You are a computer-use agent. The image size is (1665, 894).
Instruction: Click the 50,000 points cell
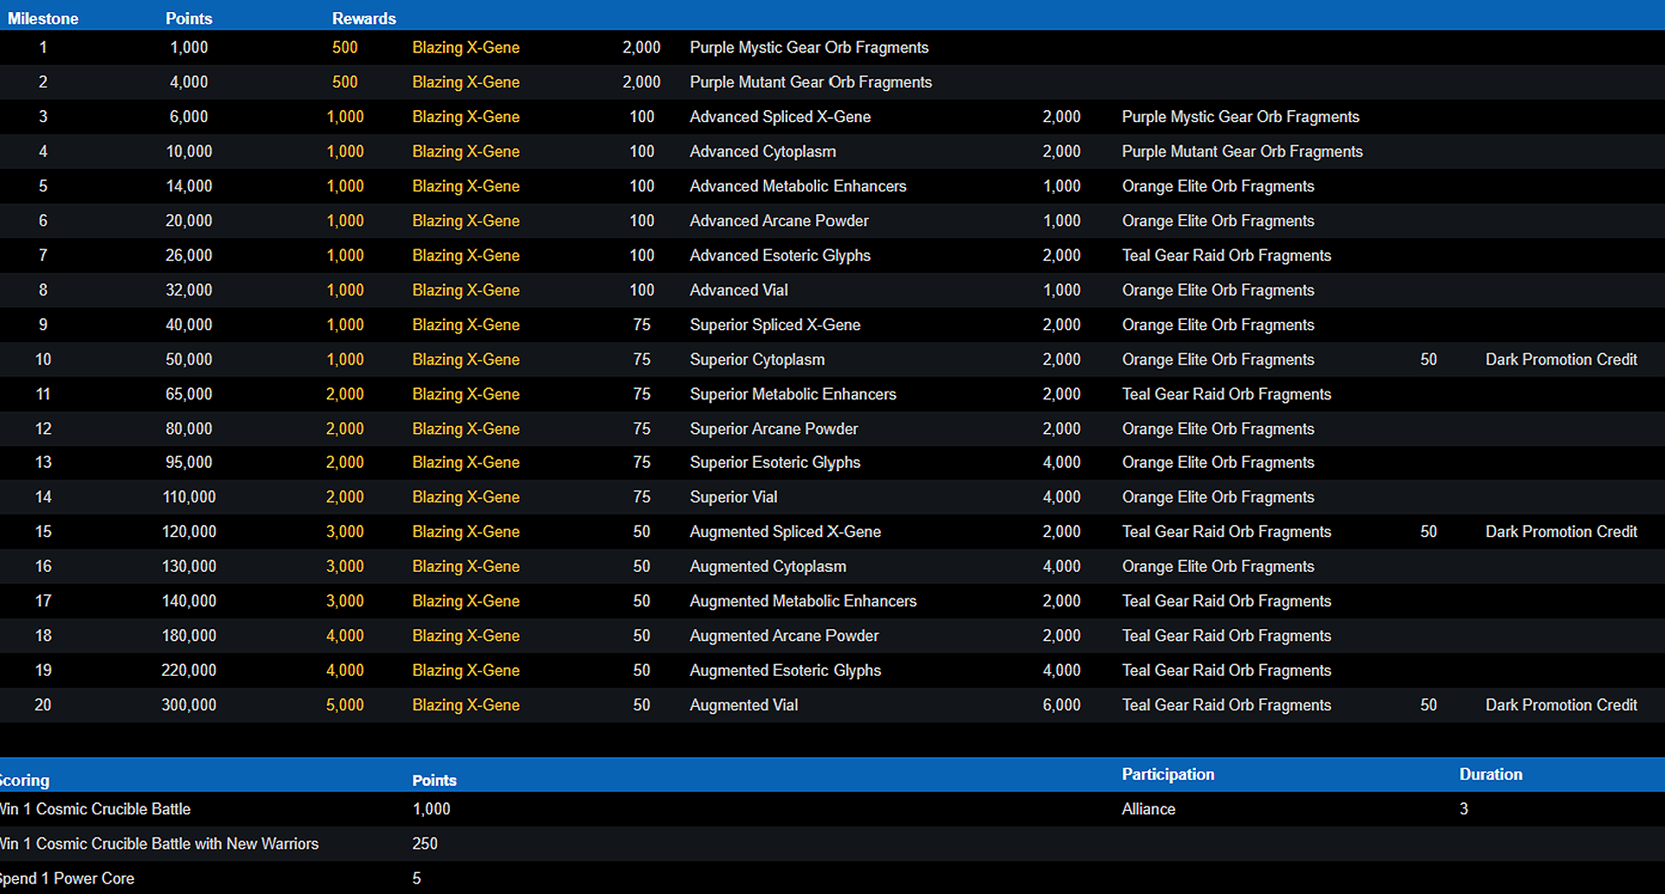click(x=188, y=360)
